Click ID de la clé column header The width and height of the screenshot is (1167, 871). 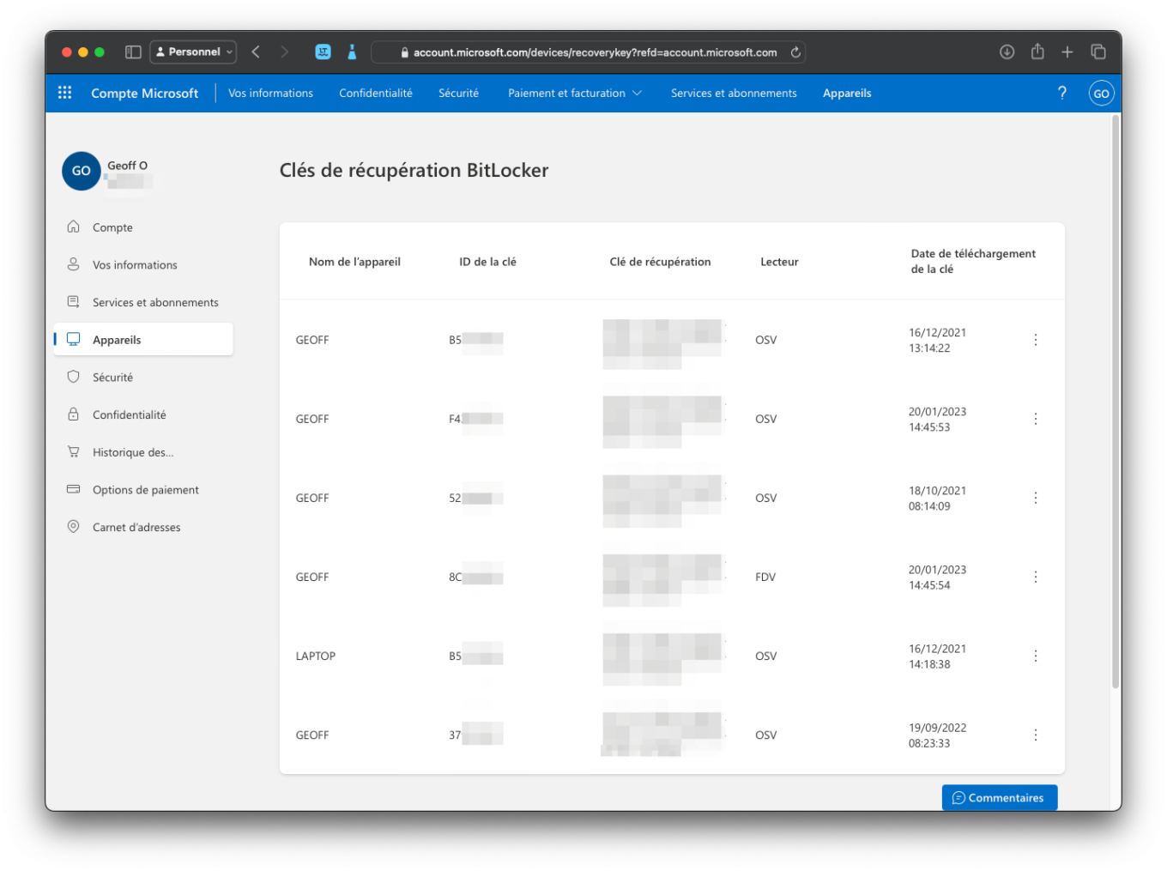(x=487, y=262)
